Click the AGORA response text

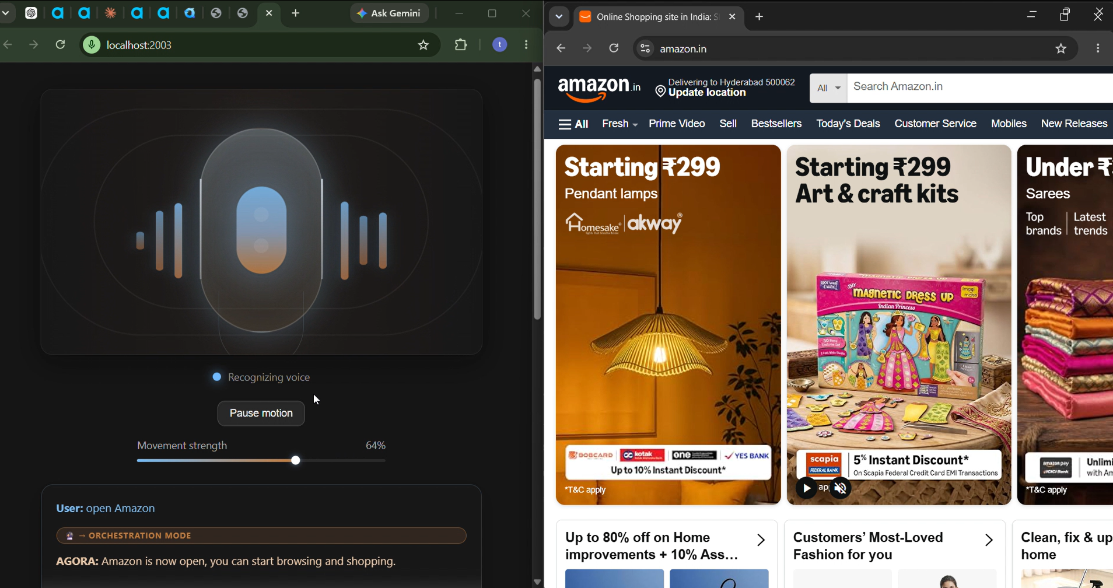226,562
